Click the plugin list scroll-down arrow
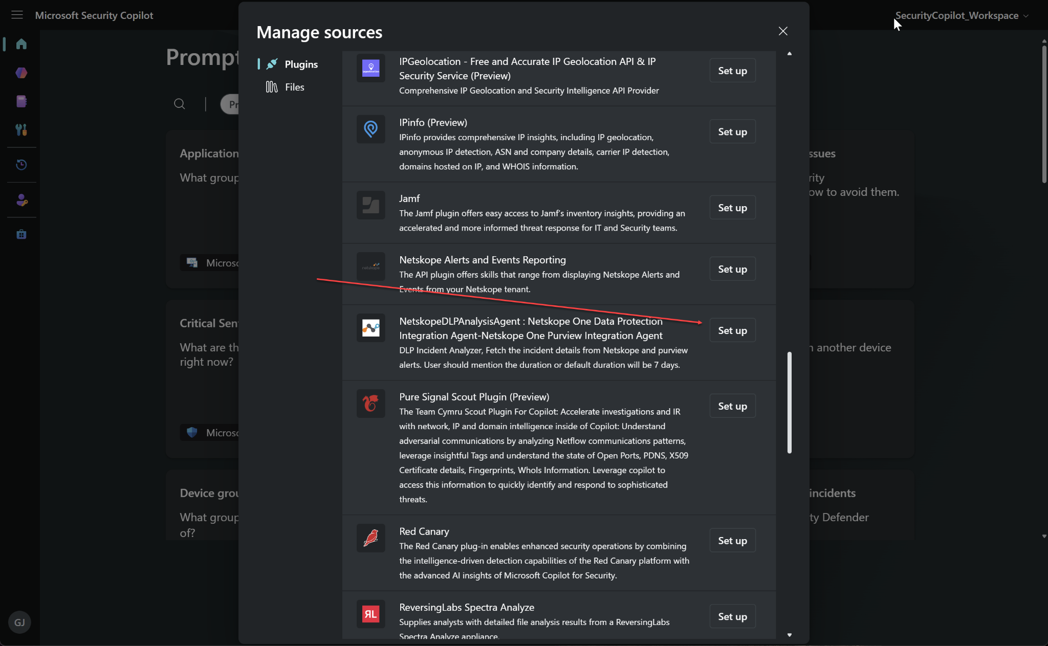 point(790,635)
